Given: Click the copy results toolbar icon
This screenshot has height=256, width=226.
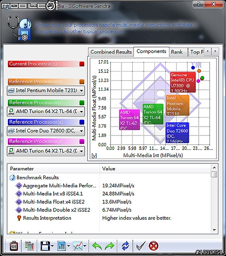Looking at the screenshot, I should 29,246.
